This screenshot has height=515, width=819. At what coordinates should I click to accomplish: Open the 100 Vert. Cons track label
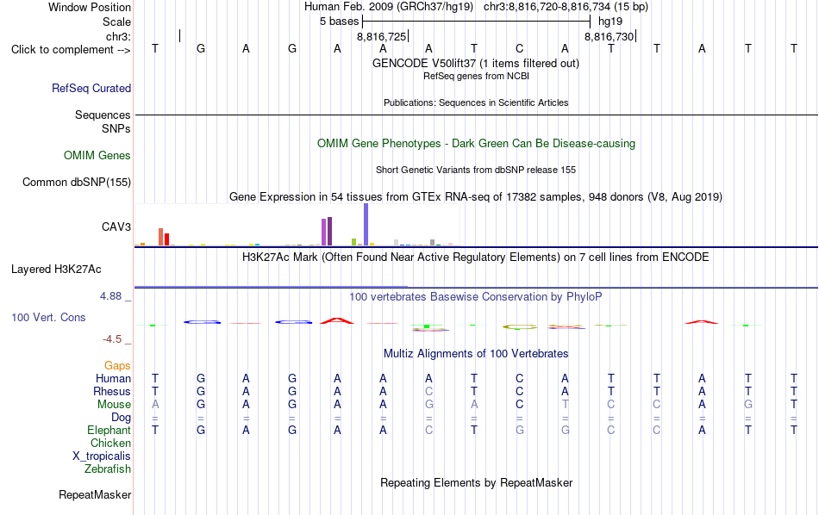(x=48, y=317)
